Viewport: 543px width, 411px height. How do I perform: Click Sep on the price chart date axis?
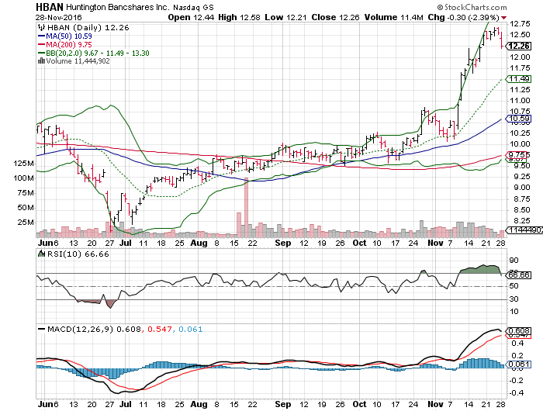tap(283, 243)
